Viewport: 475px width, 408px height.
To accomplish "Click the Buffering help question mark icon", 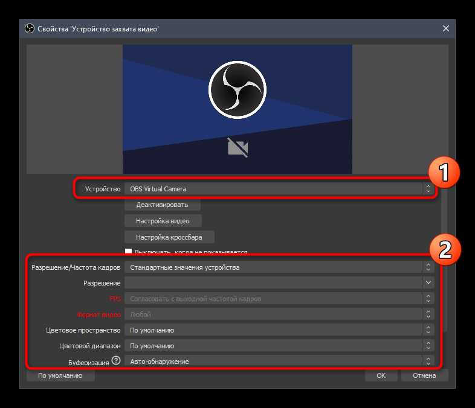I will [115, 362].
